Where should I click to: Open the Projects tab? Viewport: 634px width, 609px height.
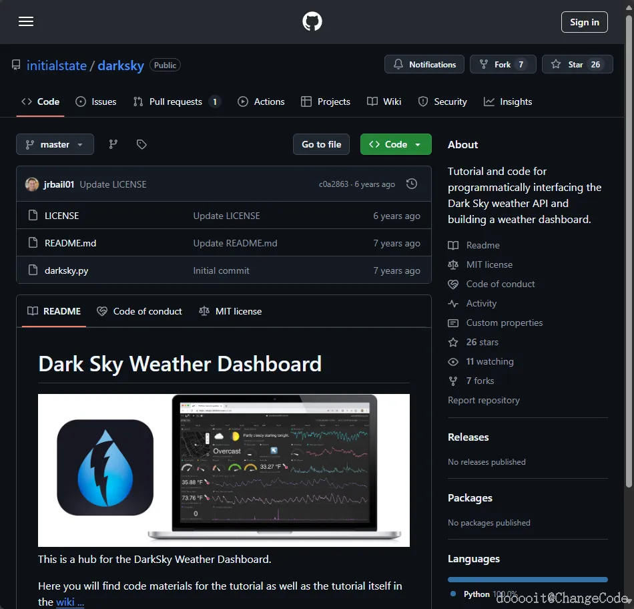point(326,101)
